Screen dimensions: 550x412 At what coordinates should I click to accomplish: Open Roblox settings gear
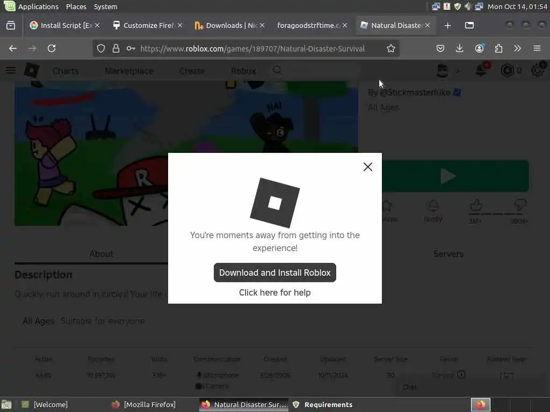pos(537,70)
